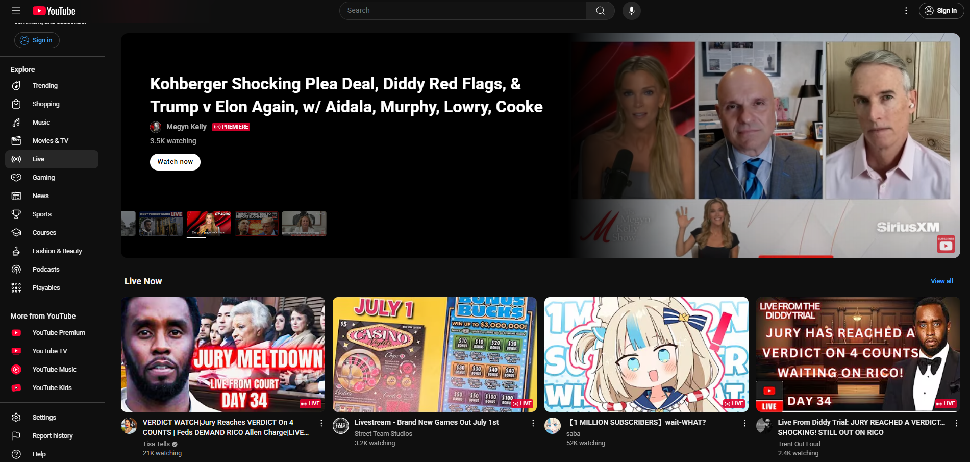Click the Podcasts icon
This screenshot has width=970, height=462.
pyautogui.click(x=16, y=270)
